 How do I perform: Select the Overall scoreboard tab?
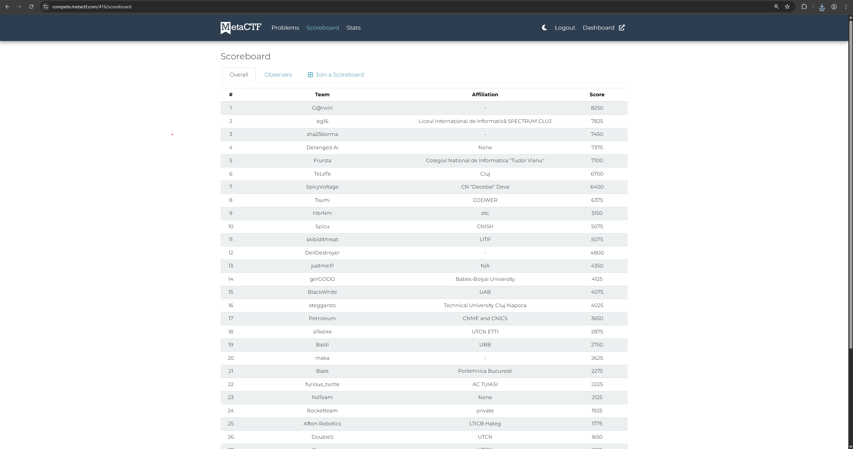click(239, 75)
